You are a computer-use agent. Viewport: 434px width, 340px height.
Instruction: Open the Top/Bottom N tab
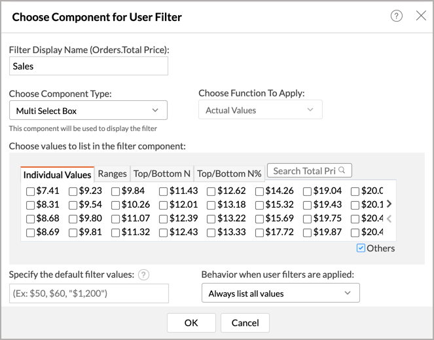(162, 174)
